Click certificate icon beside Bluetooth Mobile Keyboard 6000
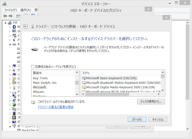192x139 pixels. (84, 83)
